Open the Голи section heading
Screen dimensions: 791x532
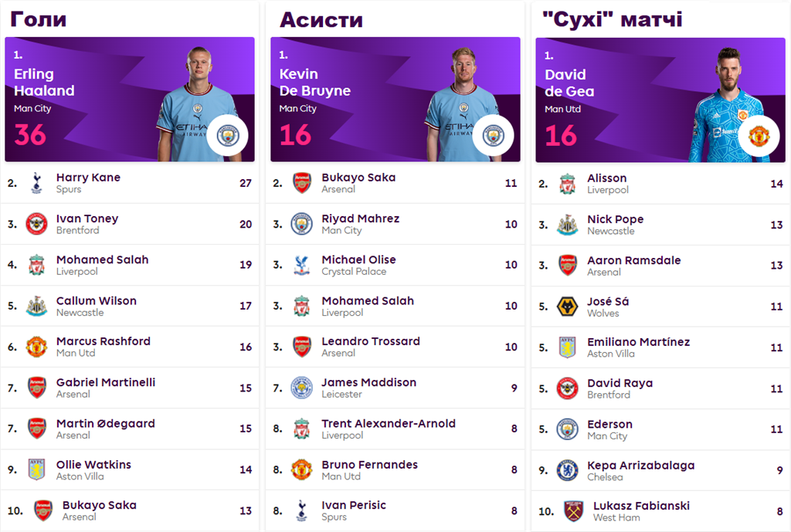(x=38, y=19)
